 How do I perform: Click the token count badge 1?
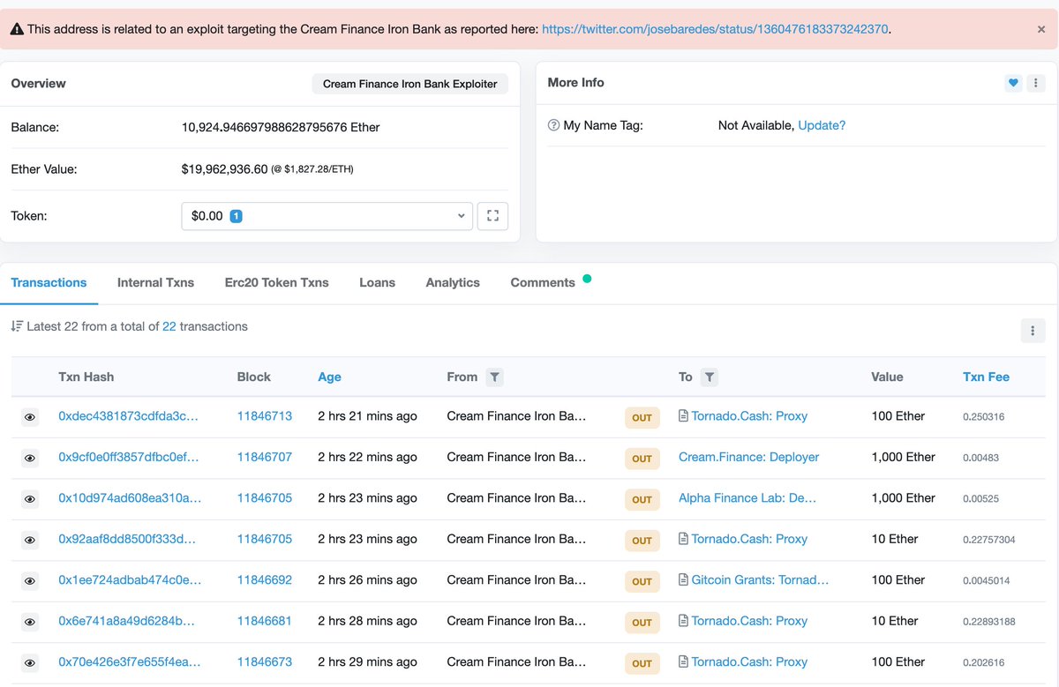point(236,216)
